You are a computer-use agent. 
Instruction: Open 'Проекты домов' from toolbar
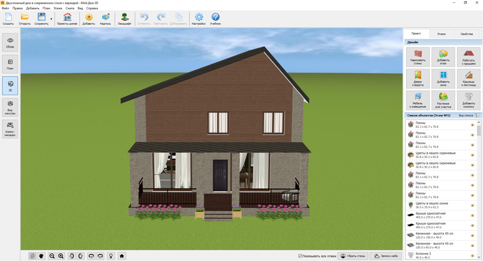pyautogui.click(x=67, y=19)
